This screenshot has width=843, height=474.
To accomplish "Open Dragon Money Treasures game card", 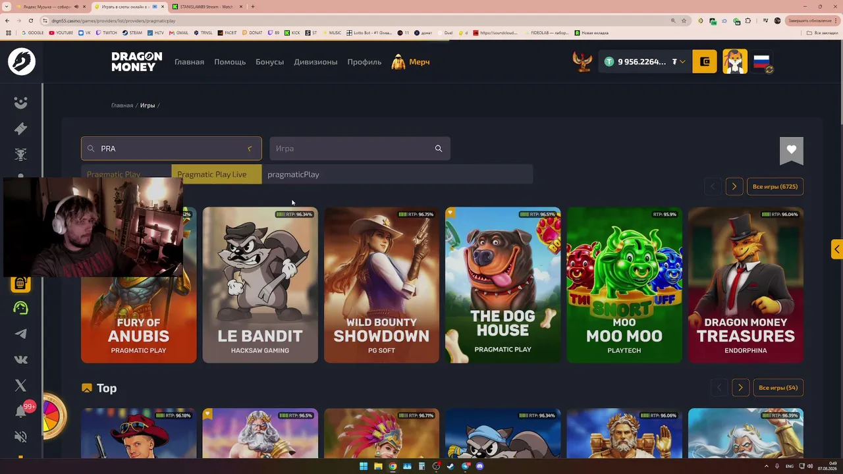I will [x=746, y=285].
